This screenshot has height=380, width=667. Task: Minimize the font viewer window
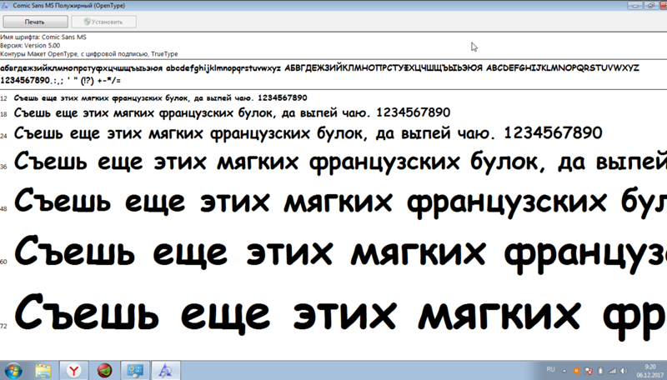(635, 6)
